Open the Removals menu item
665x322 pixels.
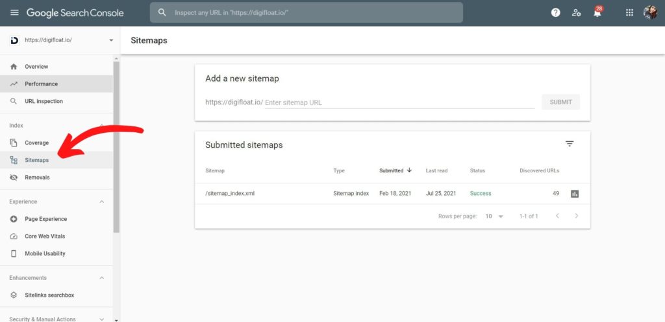point(56,178)
